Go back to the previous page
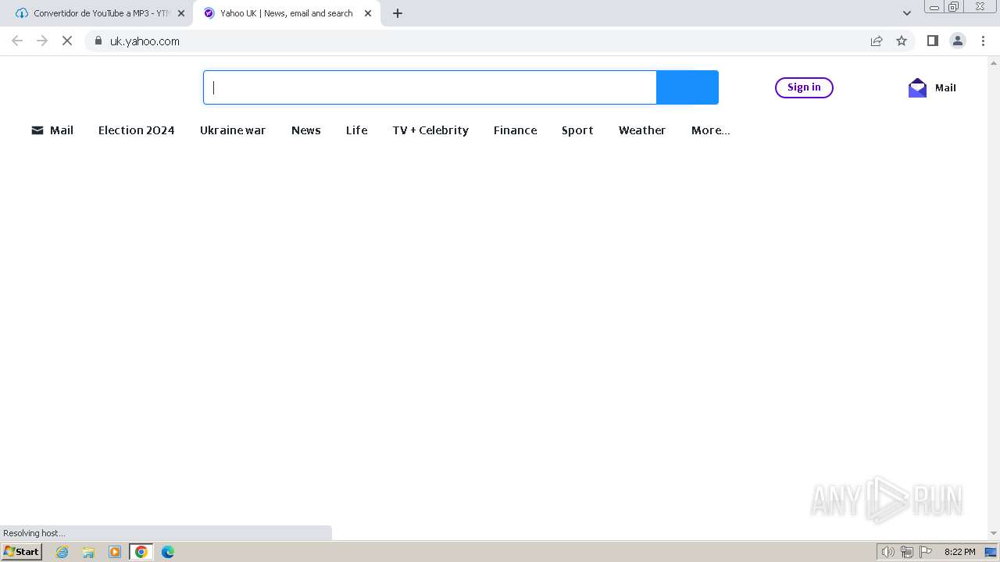This screenshot has width=1000, height=562. pos(17,41)
